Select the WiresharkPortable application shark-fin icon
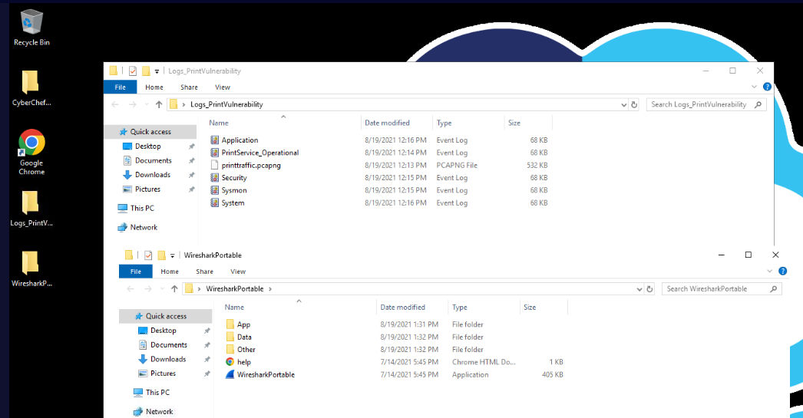The width and height of the screenshot is (803, 418). [x=230, y=374]
